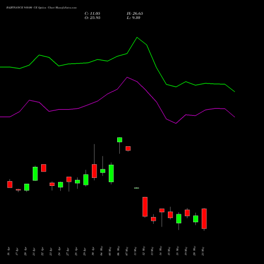Click the close value C: 11.05
Viewport: 264px width, 264px height.
point(92,14)
